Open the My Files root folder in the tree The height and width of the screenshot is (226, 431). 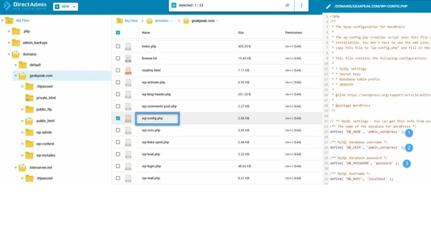coord(23,21)
